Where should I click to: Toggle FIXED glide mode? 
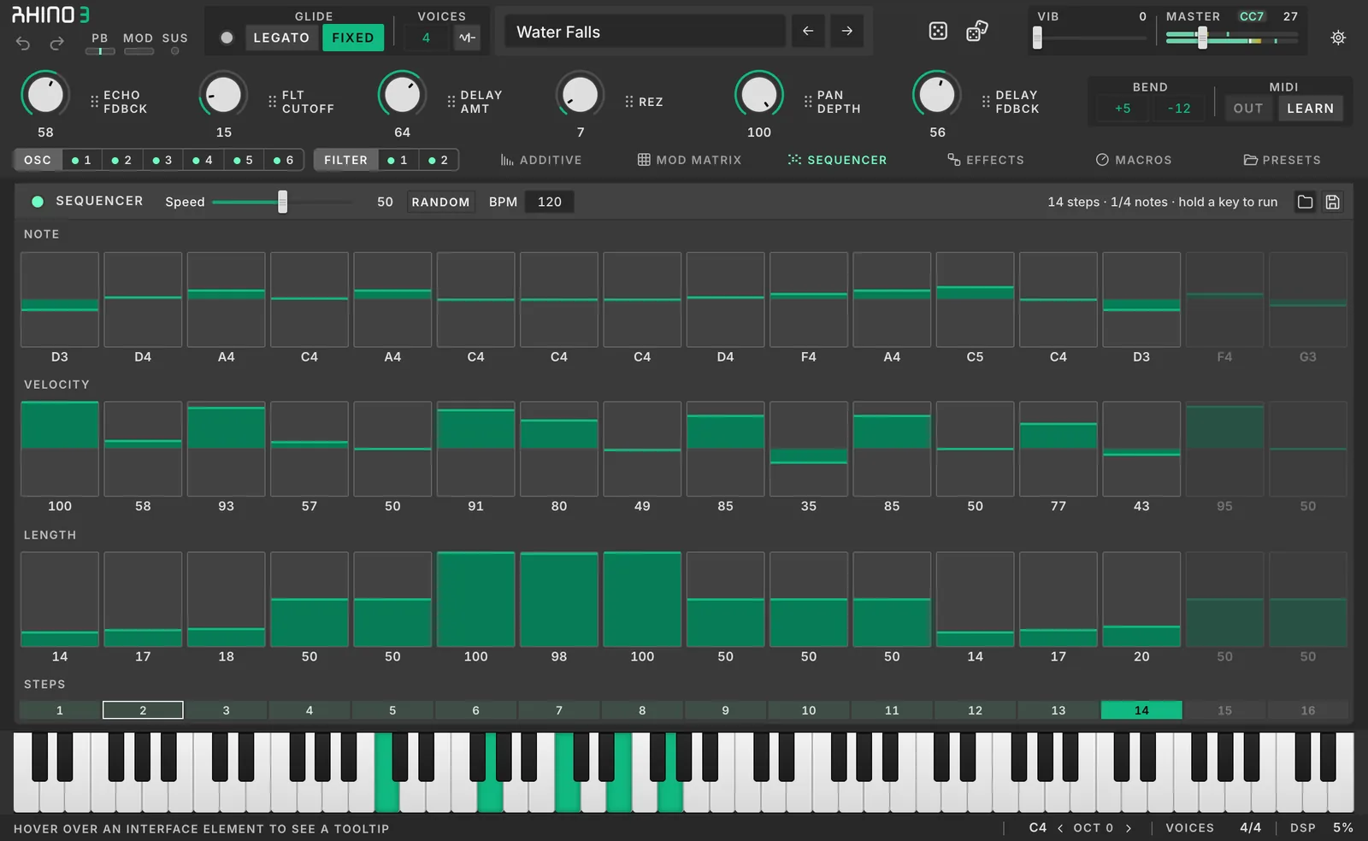coord(353,38)
